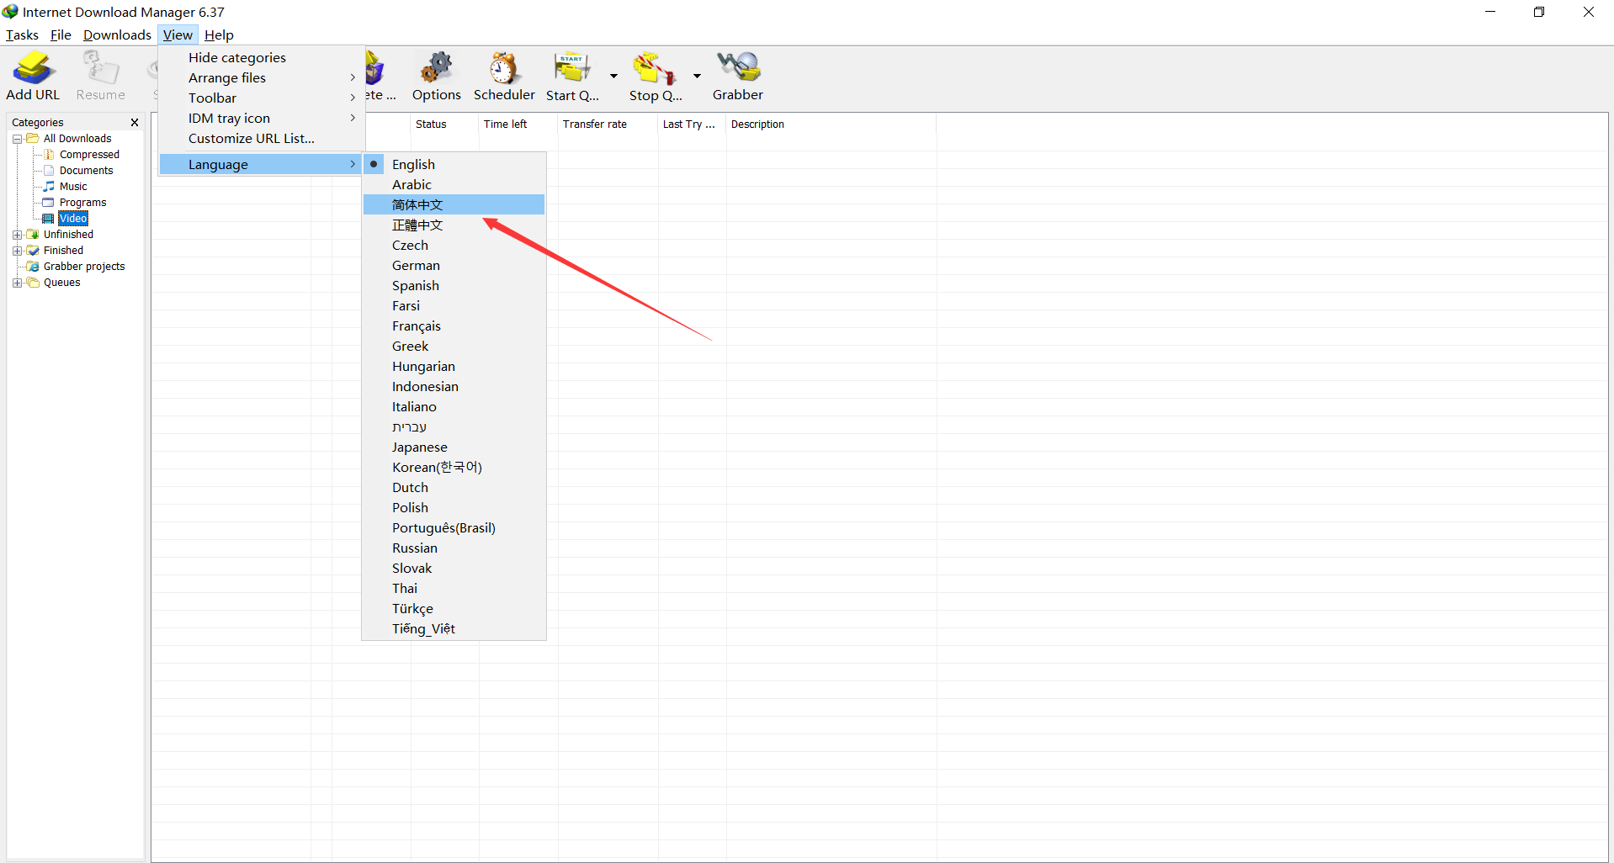This screenshot has height=863, width=1614.
Task: Click the Finished folder icon
Action: coord(33,251)
